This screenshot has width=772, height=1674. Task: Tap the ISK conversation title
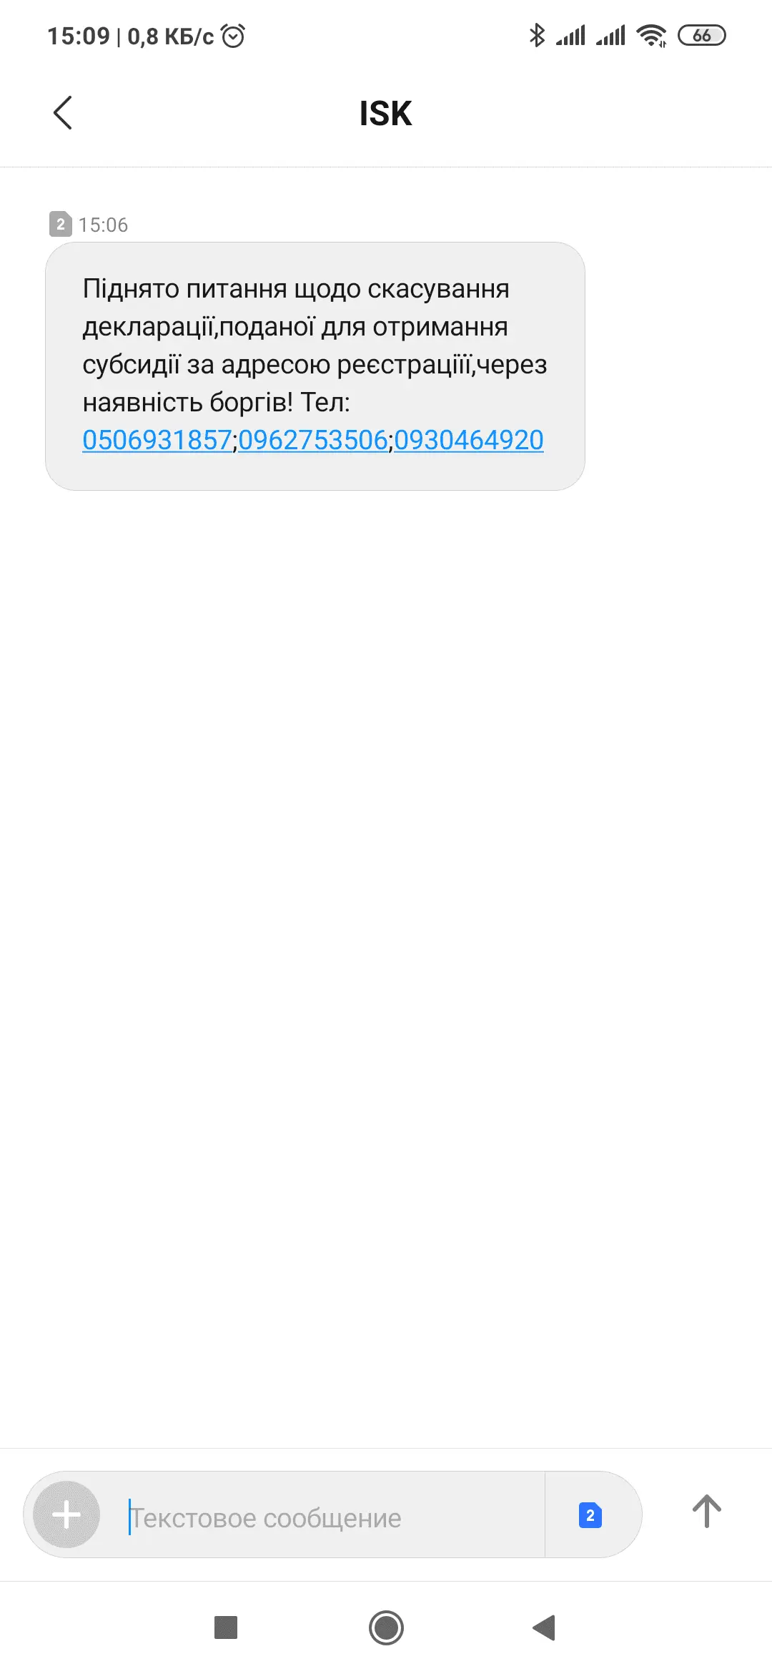[386, 113]
